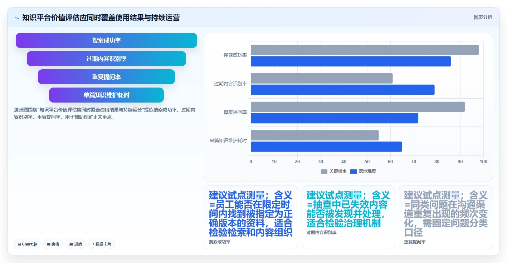Click the blue 过期内容识别率 落地难度 bar

tap(342, 90)
